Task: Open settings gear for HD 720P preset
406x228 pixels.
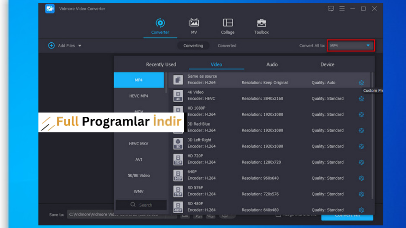Action: pos(361,162)
